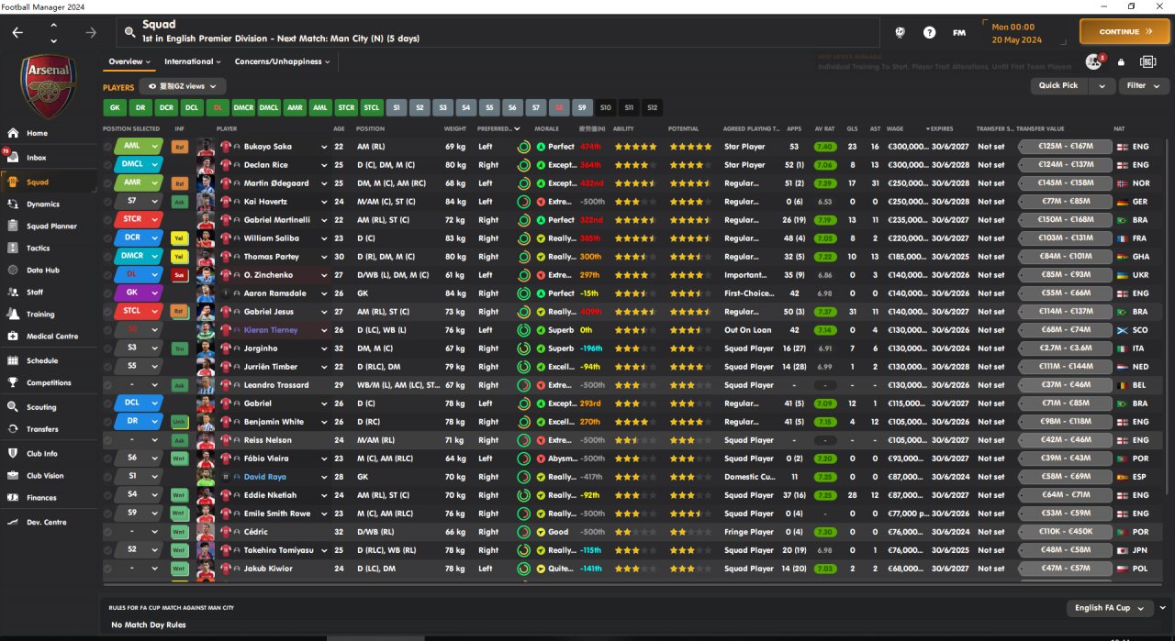
Task: Open the Concerns/Unhappiness tab menu
Action: [x=283, y=61]
